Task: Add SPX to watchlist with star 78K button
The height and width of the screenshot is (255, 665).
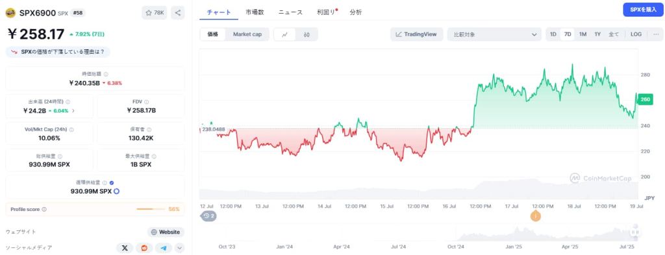Action: (x=155, y=13)
